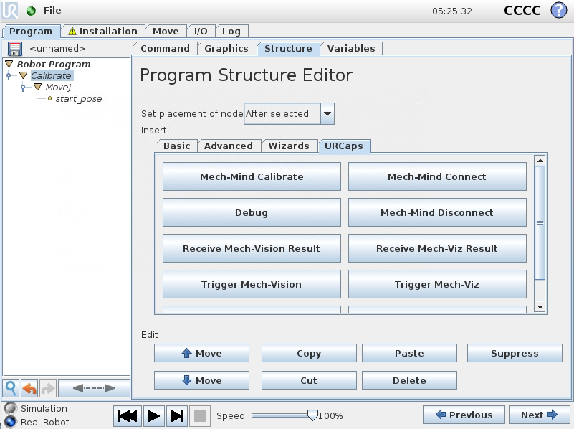Click the Trigger Mech-Viz button

[436, 284]
